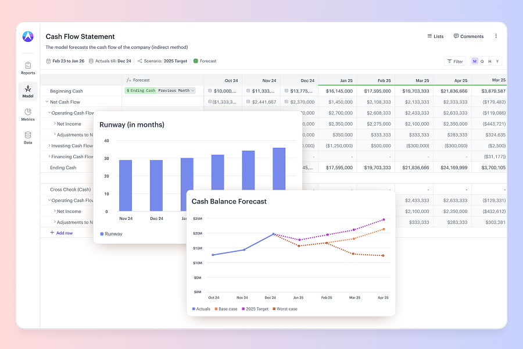Open the Reports section in the sidebar
This screenshot has width=523, height=349.
[x=28, y=68]
